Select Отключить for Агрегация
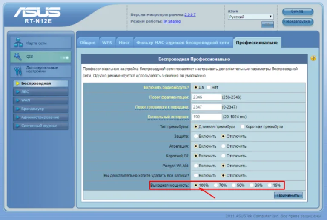Screen dimensions: 327x220 coord(224,146)
